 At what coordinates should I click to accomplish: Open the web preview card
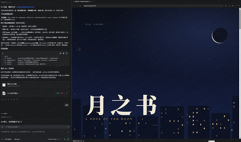point(35,85)
